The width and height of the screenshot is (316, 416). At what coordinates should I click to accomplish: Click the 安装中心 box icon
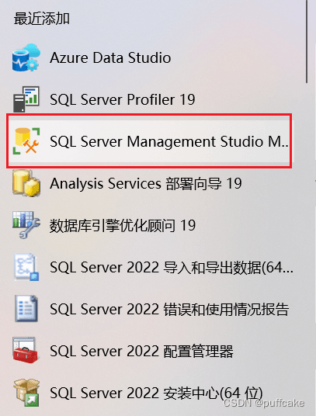click(x=26, y=393)
